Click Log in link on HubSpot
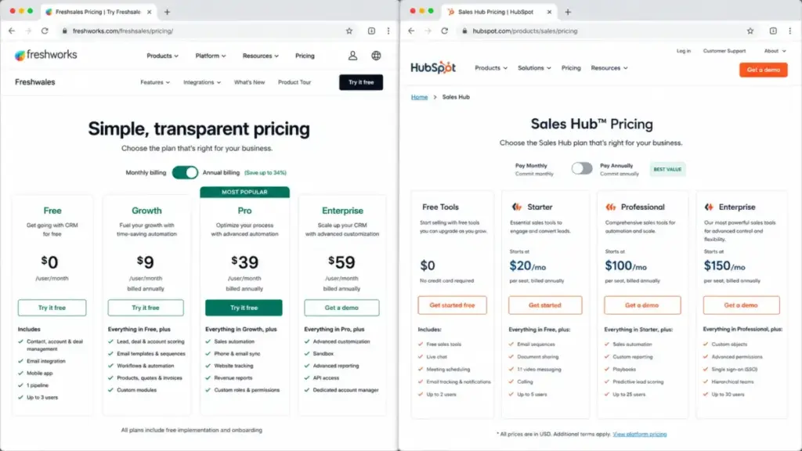The width and height of the screenshot is (802, 451). click(683, 51)
